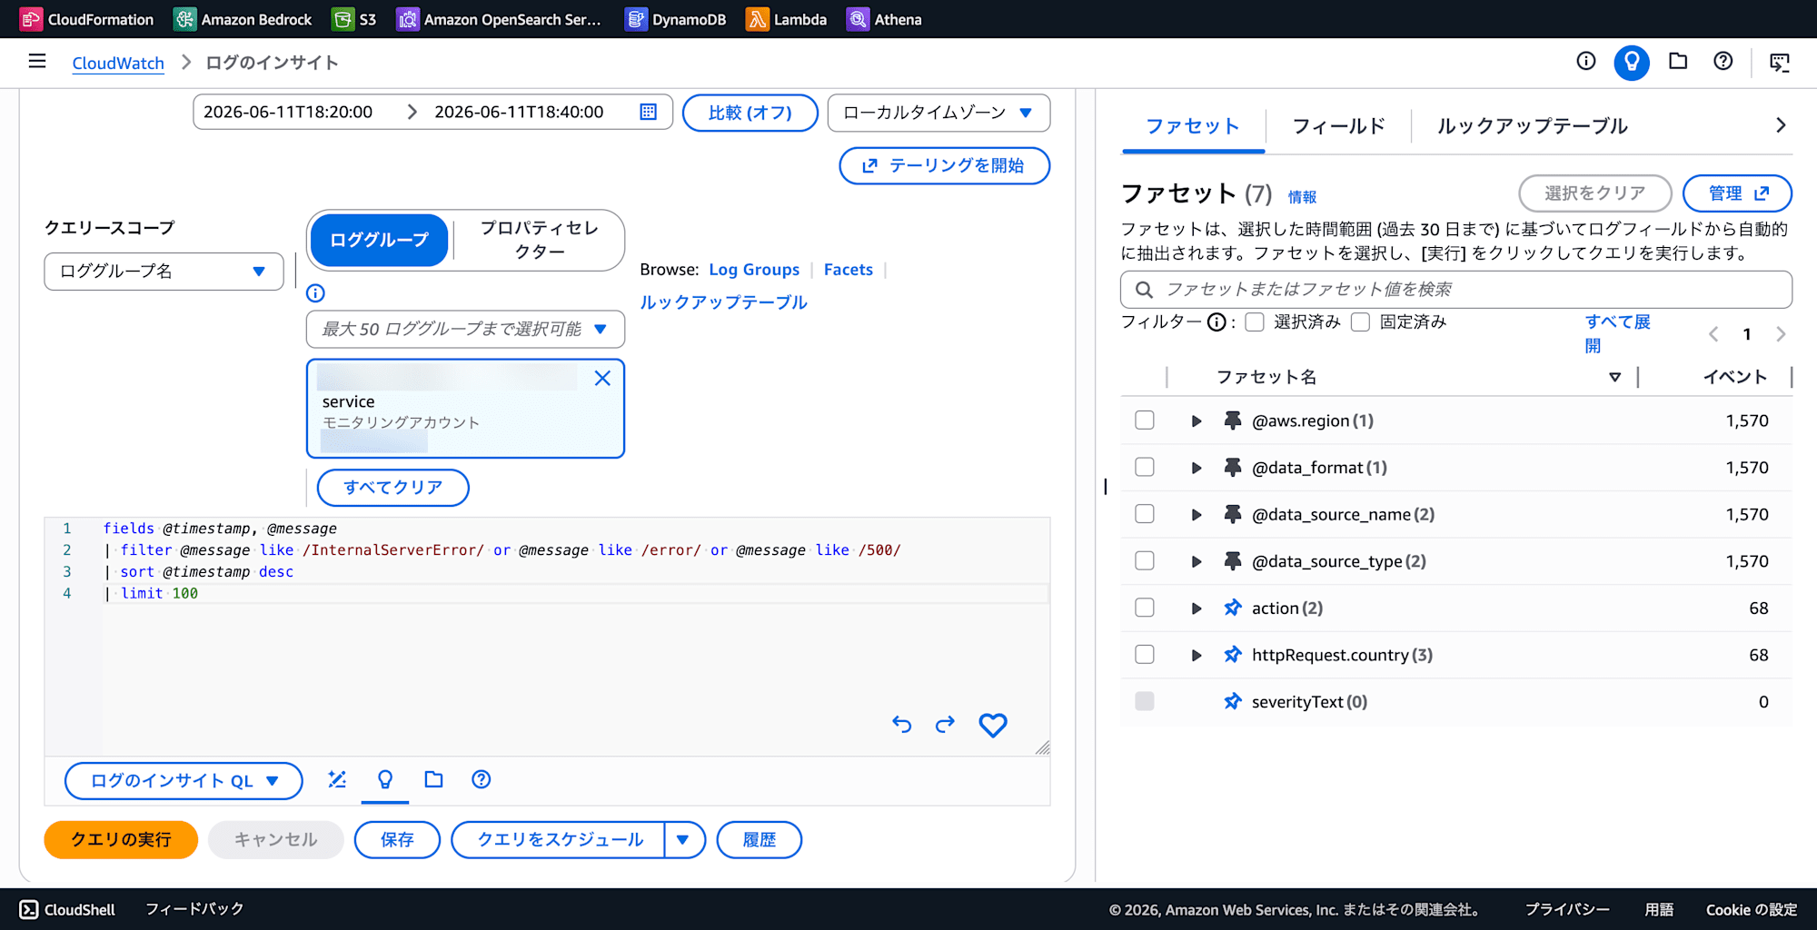This screenshot has width=1817, height=930.
Task: Open 履歴 query history button
Action: coord(760,840)
